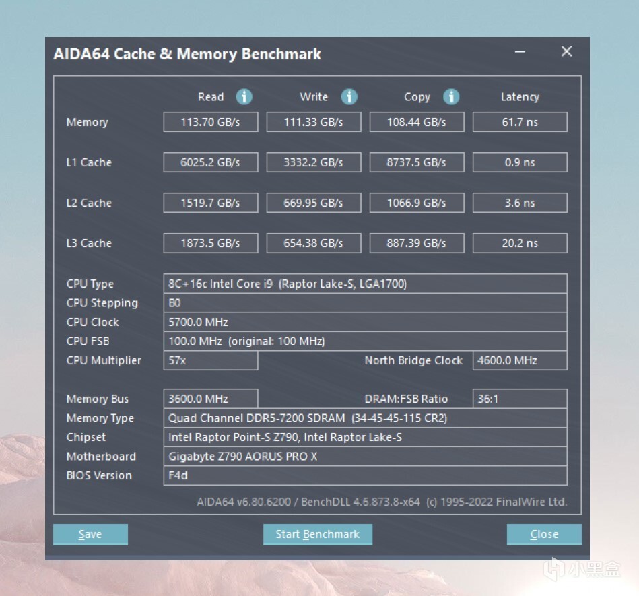639x596 pixels.
Task: Click North Bridge Clock value 4600.0 MHz
Action: coord(520,360)
